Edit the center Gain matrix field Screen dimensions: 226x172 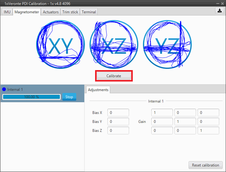[x=185, y=122]
